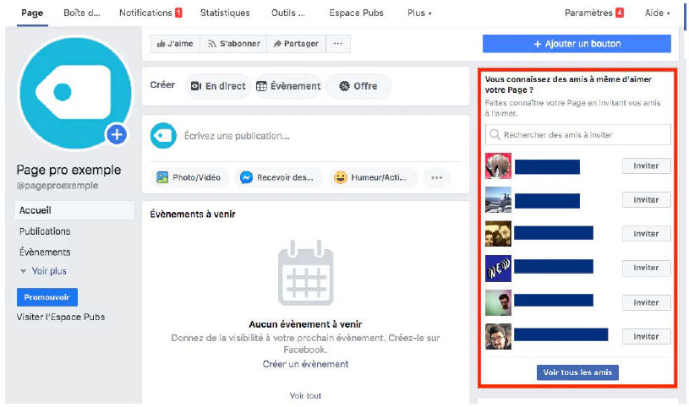
Task: Open the green background friend avatar
Action: [498, 302]
